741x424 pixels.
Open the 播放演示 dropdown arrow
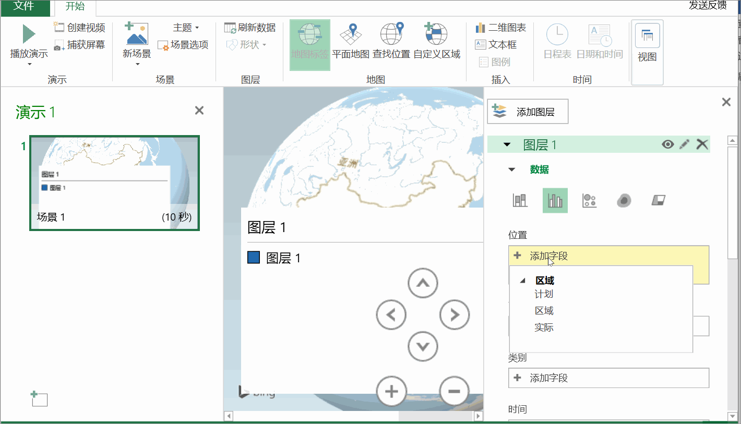point(29,64)
